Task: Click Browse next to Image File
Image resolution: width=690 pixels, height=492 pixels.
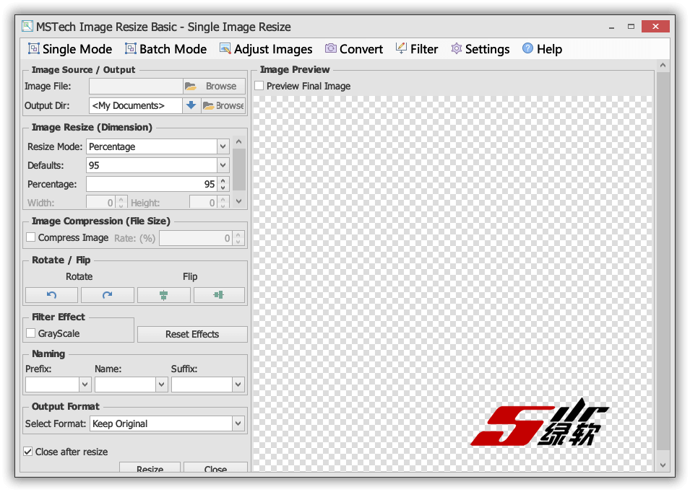Action: pyautogui.click(x=214, y=87)
